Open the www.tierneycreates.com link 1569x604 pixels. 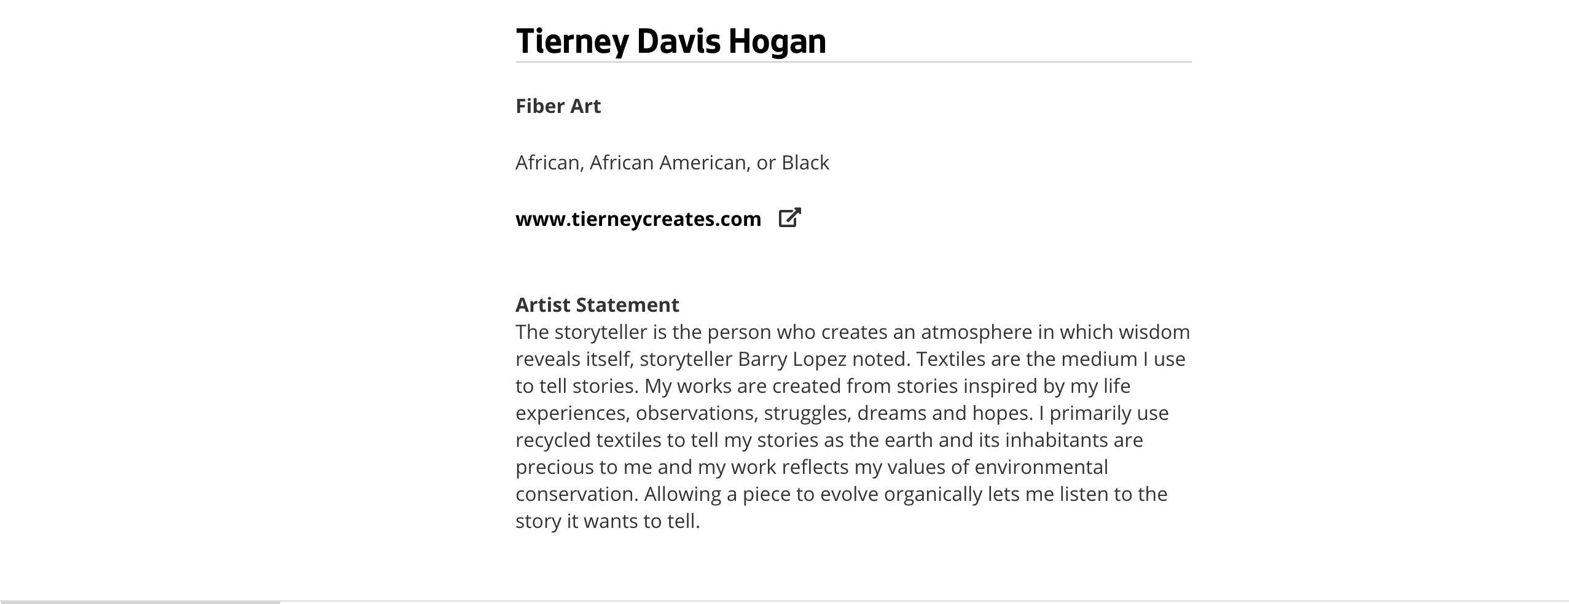tap(638, 219)
